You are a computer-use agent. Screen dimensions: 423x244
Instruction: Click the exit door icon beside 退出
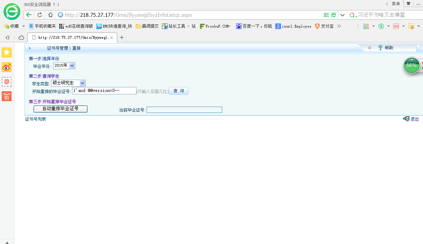tap(406, 119)
